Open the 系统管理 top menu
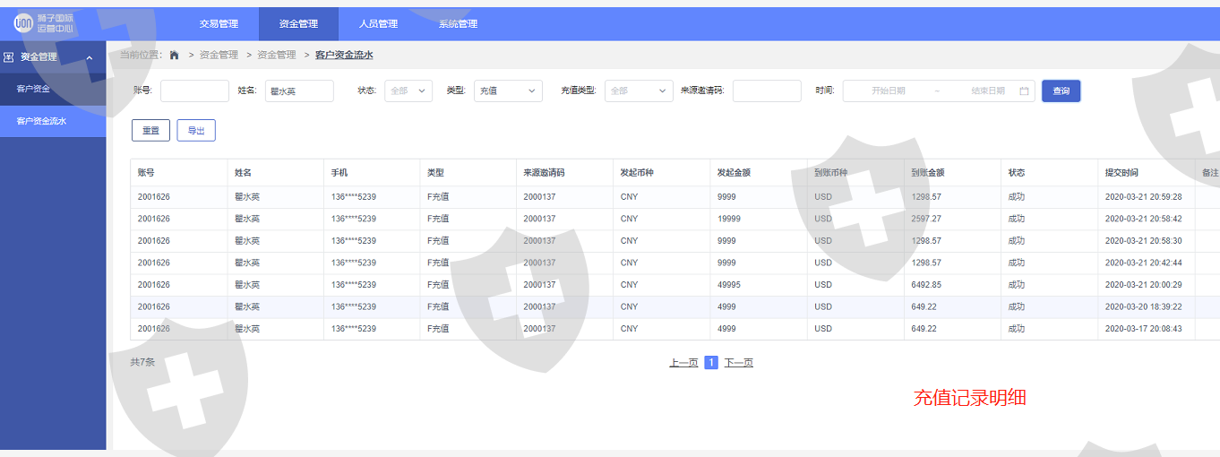Viewport: 1220px width, 457px height. point(458,24)
